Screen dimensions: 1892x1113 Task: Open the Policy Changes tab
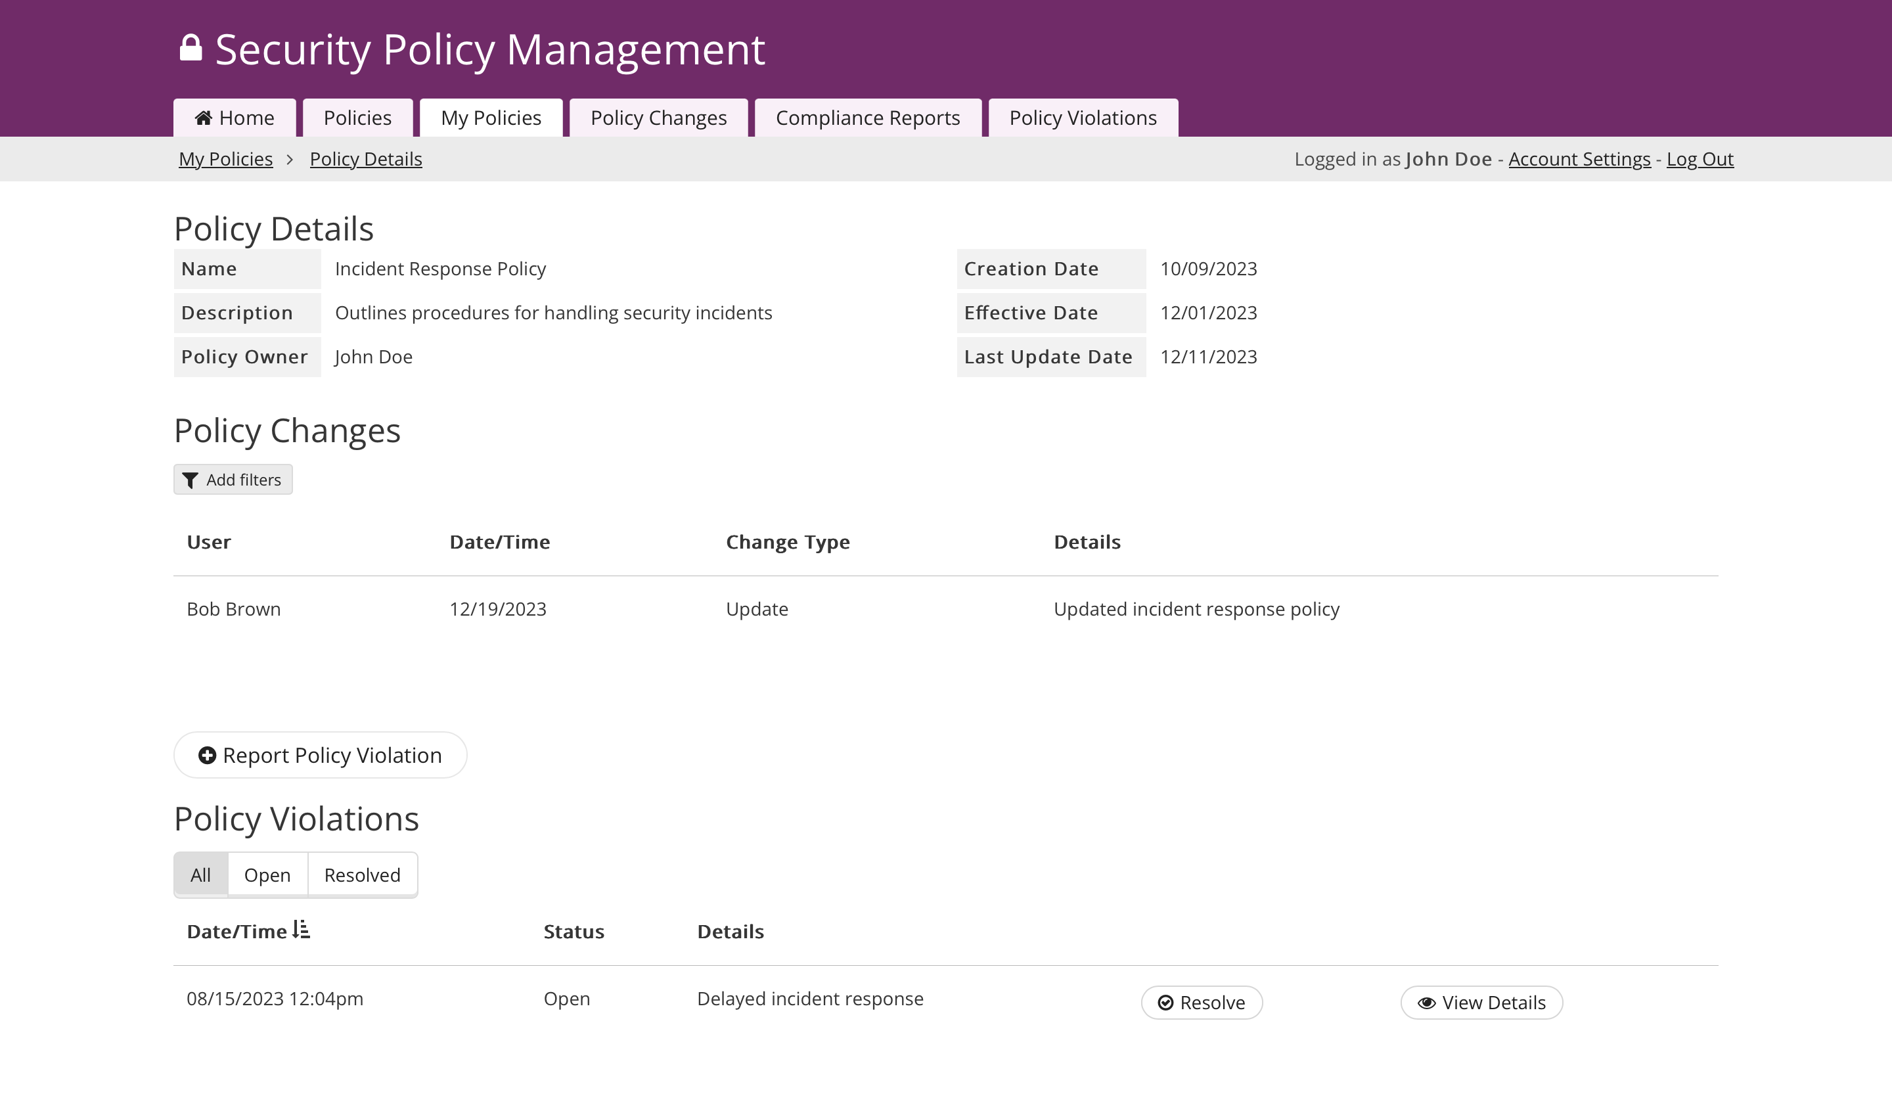658,118
